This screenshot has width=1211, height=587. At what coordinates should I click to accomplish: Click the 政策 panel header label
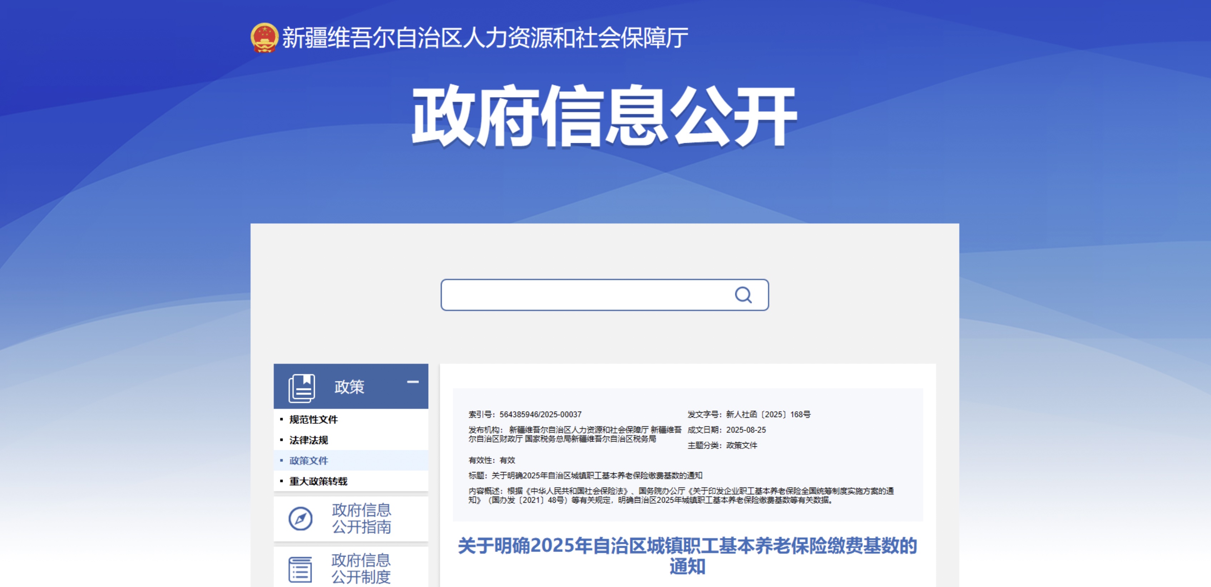[x=349, y=387]
